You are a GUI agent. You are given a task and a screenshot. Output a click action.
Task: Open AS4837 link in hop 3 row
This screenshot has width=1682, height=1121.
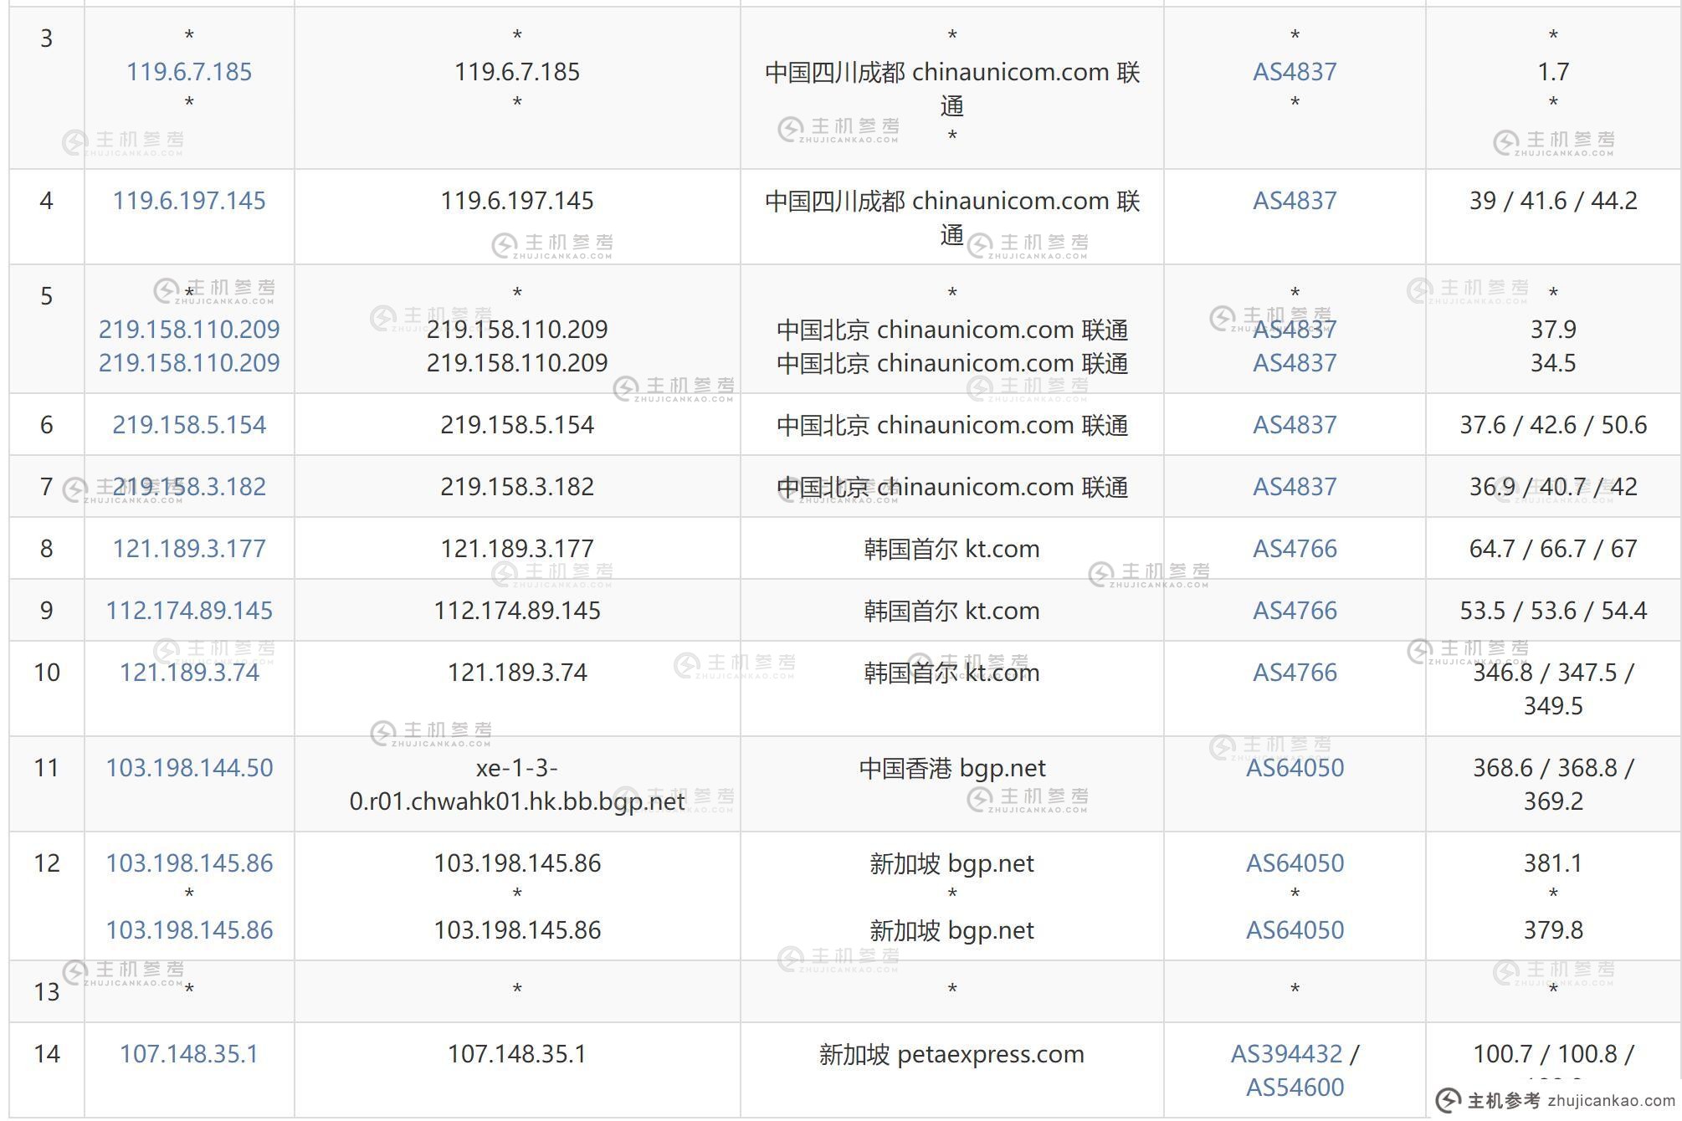[x=1295, y=72]
